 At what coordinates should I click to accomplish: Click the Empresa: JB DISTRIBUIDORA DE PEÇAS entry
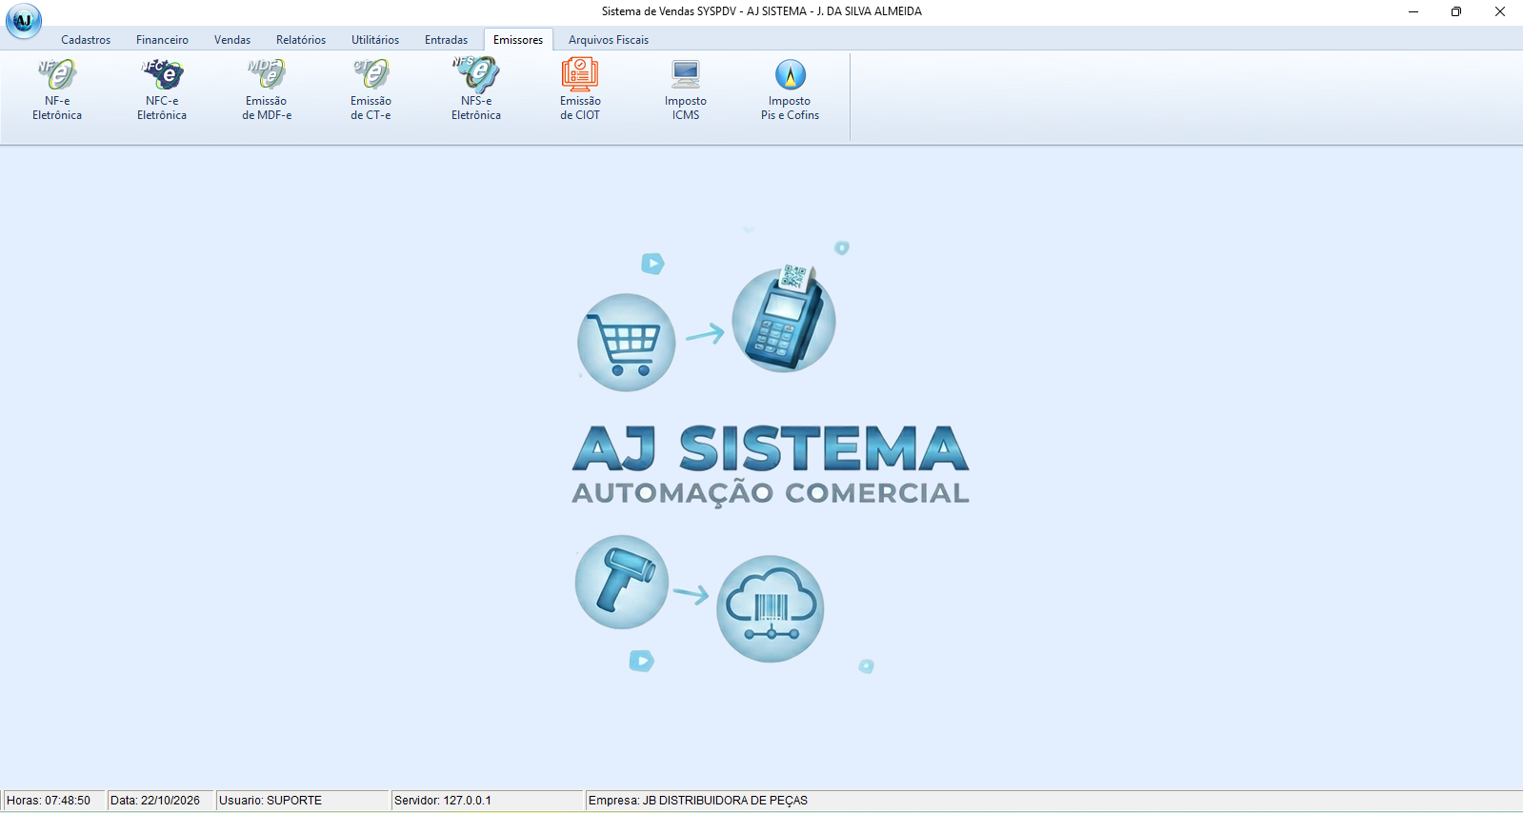click(1053, 801)
